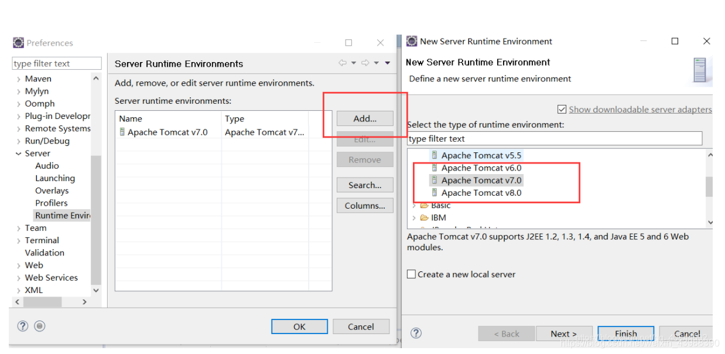Select Apache Tomcat v5.5 runtime type
The image size is (725, 354).
[x=481, y=155]
